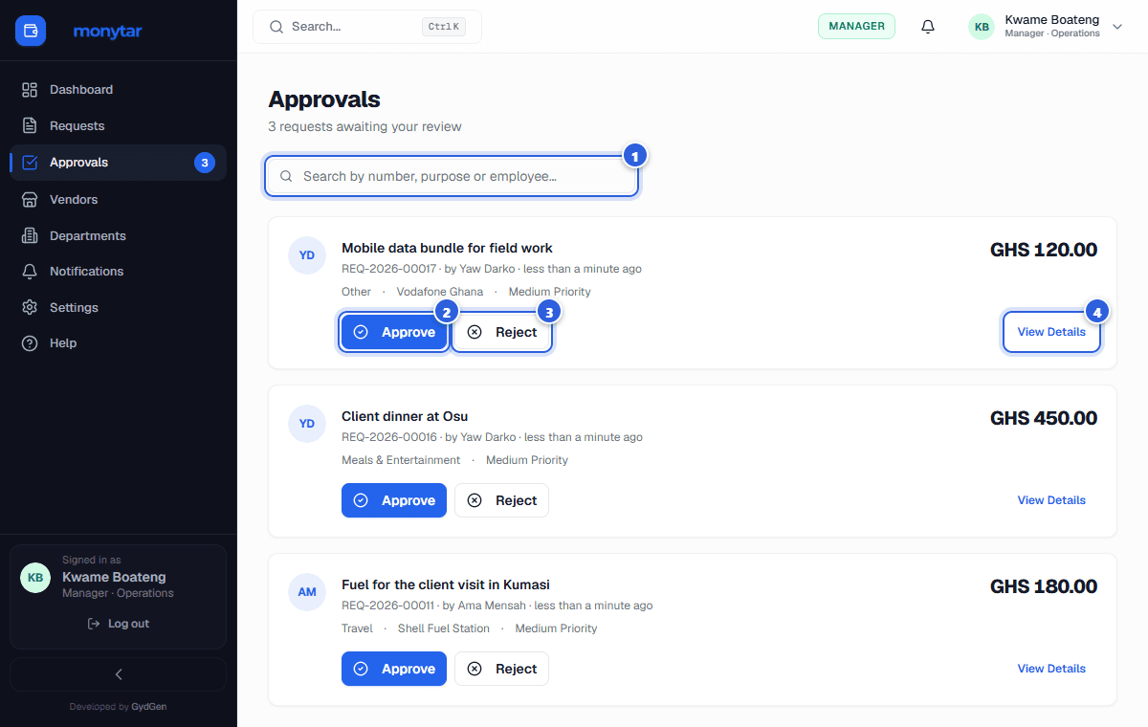Screen dimensions: 1148x727
Task: Click Kwame Boateng name in sidebar footer
Action: 114,577
